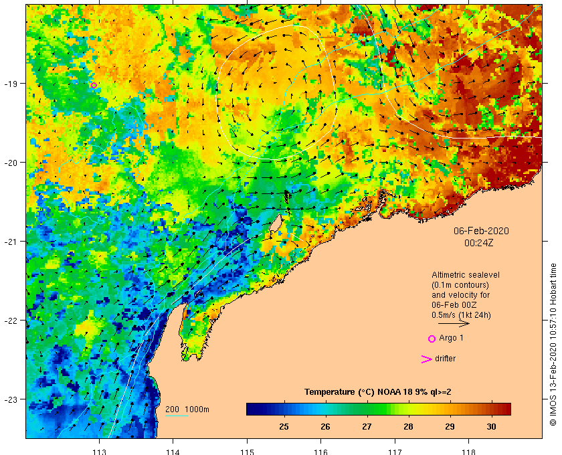562x455 pixels.
Task: Click the colorbar tick label 30
Action: (x=491, y=427)
